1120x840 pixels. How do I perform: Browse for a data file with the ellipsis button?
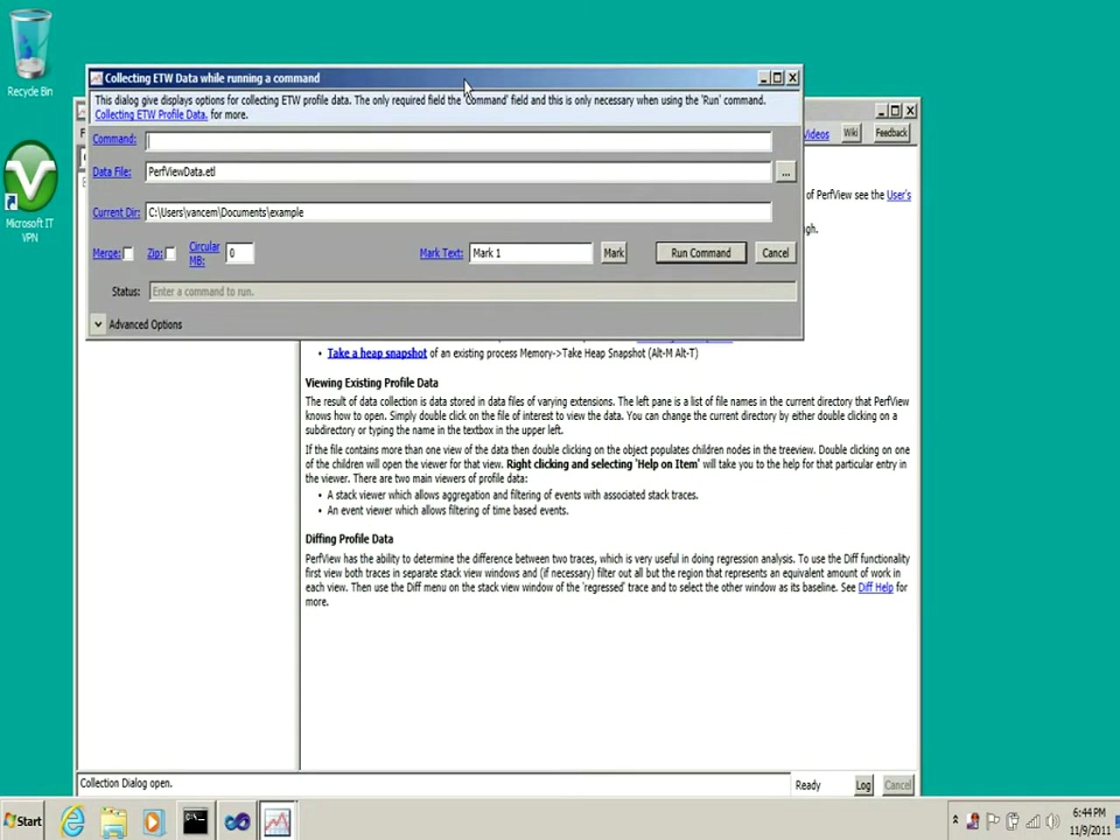coord(785,172)
